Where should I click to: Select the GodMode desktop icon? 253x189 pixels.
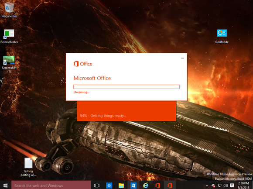(x=222, y=36)
